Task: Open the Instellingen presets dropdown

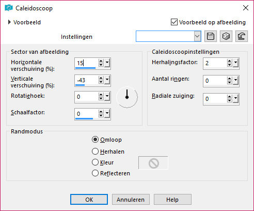Action: [197, 36]
